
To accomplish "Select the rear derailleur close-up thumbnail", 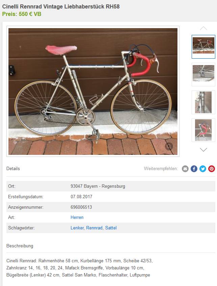I will (x=203, y=75).
